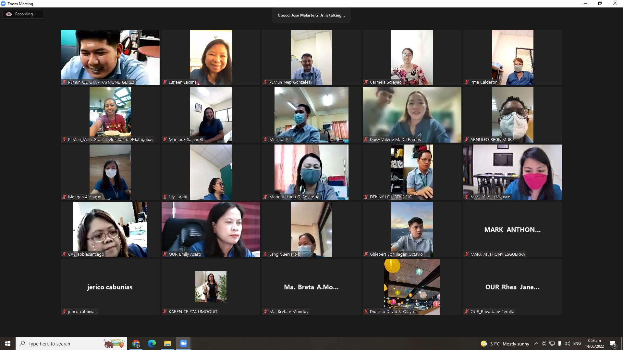
Task: Select Leng Guerrero's video tile
Action: [311, 229]
